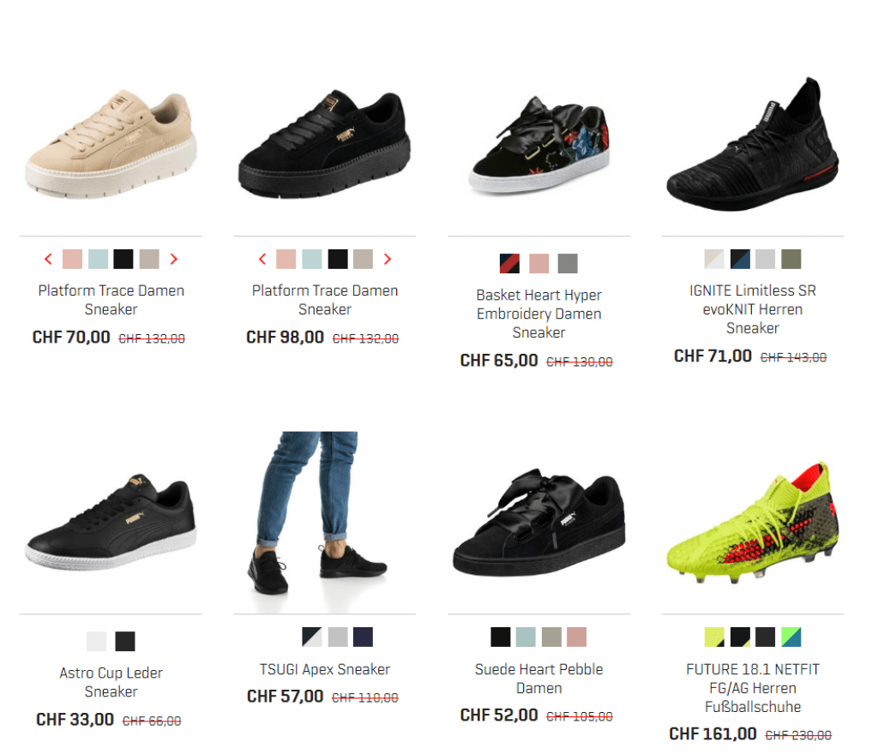Choose light blue swatch for Suede Heart Pebble
The height and width of the screenshot is (754, 878).
point(526,637)
